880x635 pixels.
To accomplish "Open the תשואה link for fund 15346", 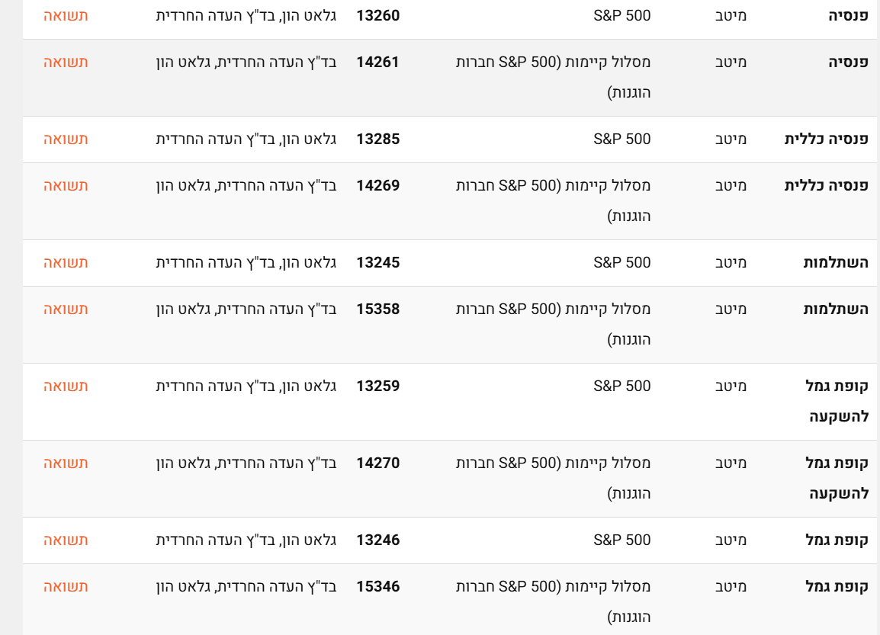I will pyautogui.click(x=66, y=586).
